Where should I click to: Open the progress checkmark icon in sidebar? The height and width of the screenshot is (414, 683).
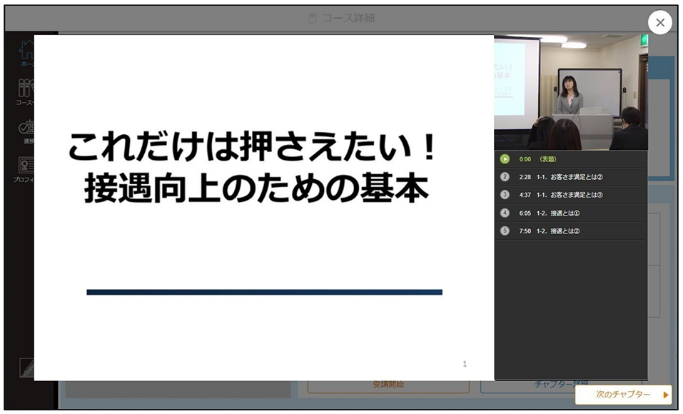tap(26, 131)
